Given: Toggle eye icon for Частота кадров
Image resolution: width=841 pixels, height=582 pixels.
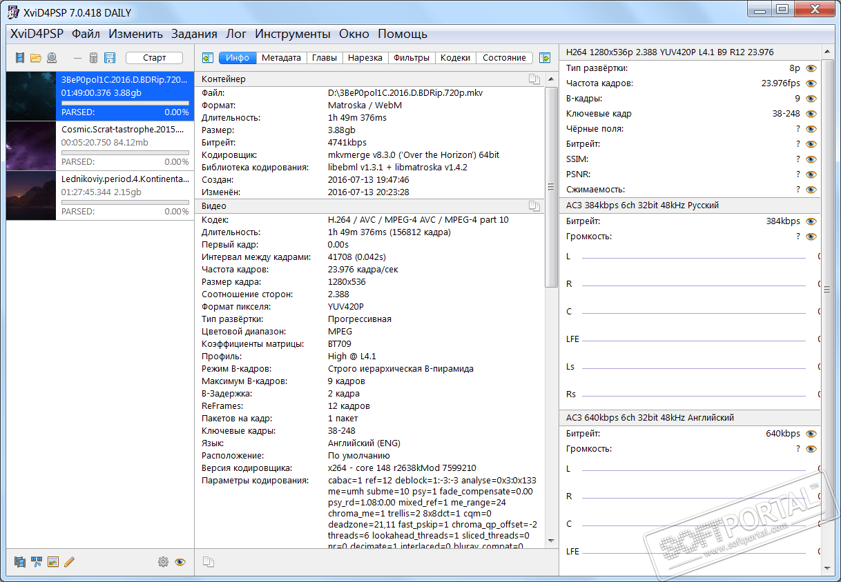Looking at the screenshot, I should 811,83.
